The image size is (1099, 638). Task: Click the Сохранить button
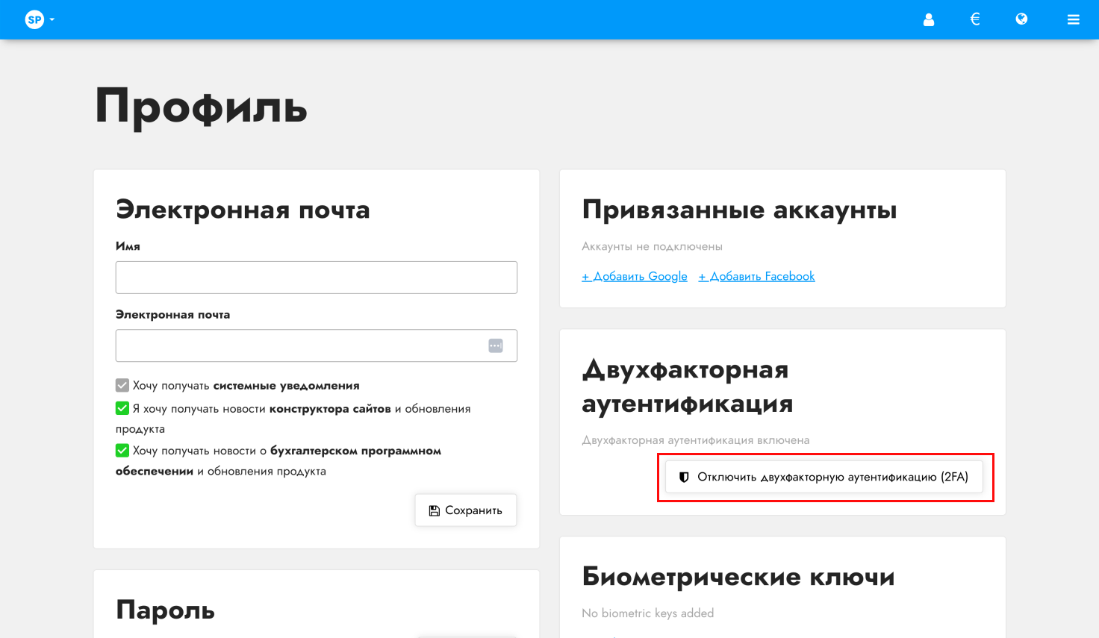tap(465, 510)
